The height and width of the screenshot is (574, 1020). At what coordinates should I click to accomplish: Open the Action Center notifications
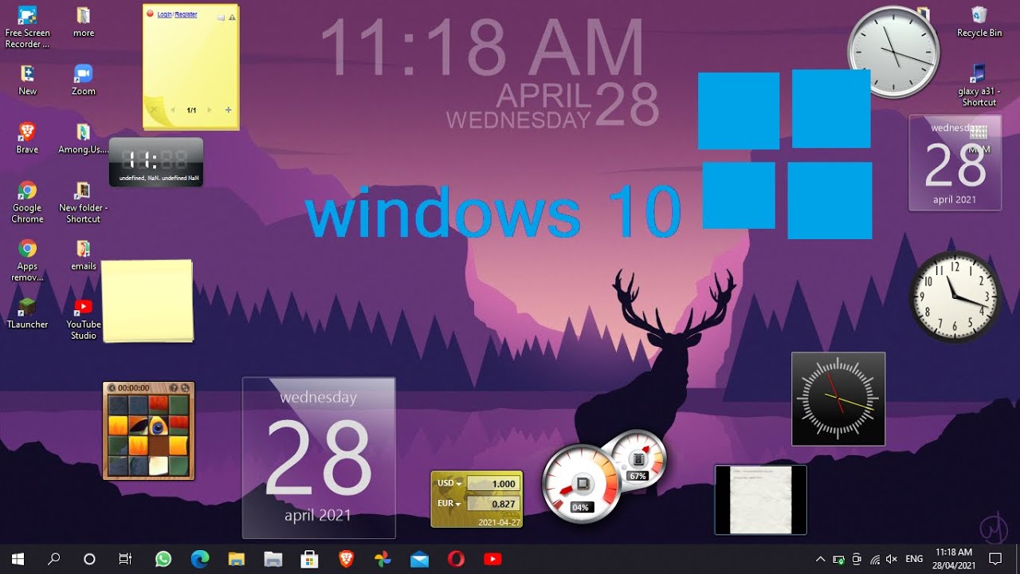[995, 559]
